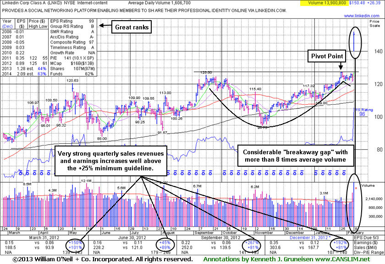
Task: Click the 2013 1.28 est. 44% row
Action: (x=24, y=69)
